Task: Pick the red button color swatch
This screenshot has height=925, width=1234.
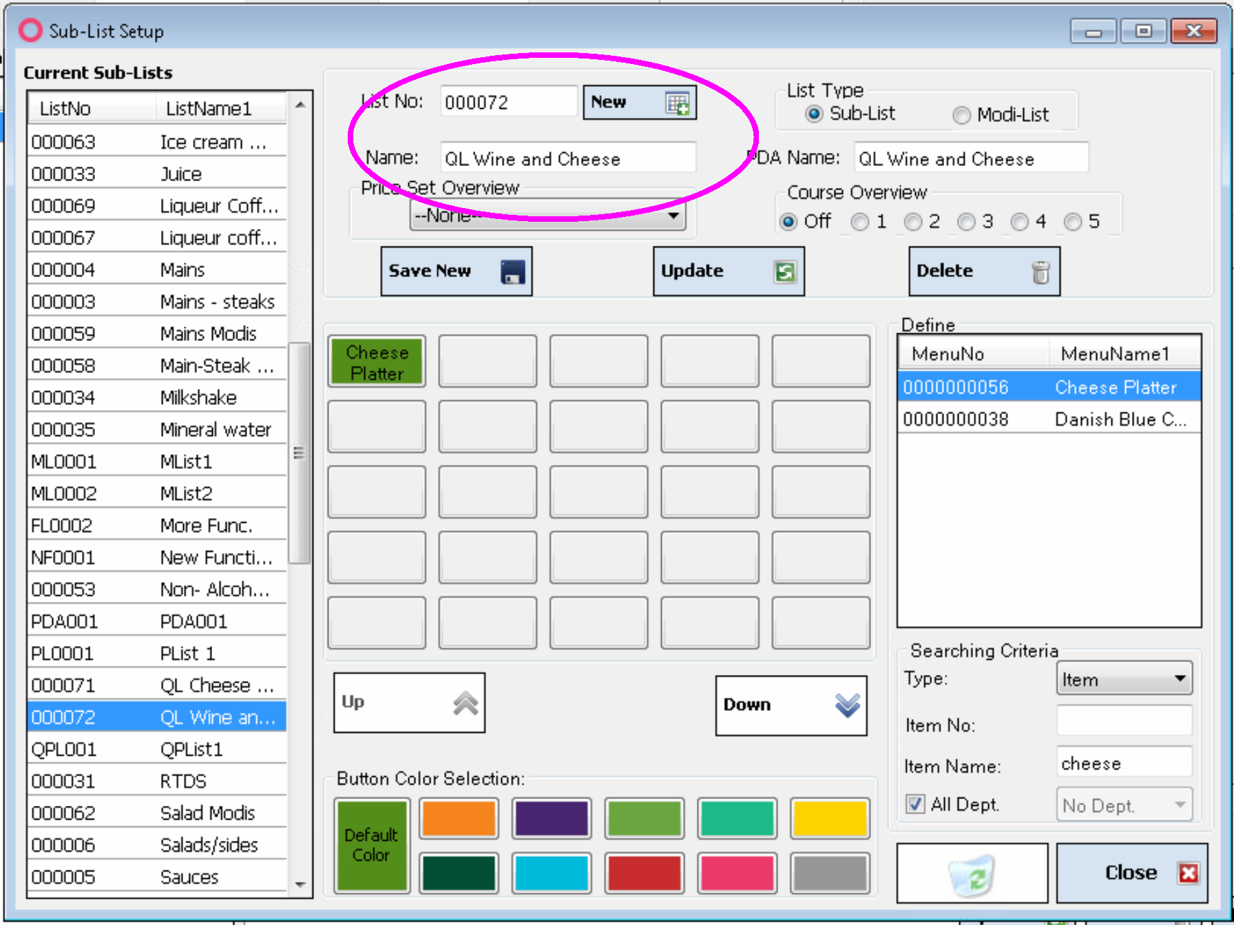Action: click(645, 873)
